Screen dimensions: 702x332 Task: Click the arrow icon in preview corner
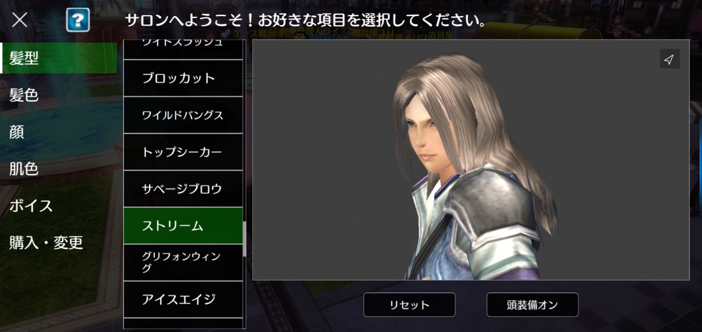pos(670,59)
